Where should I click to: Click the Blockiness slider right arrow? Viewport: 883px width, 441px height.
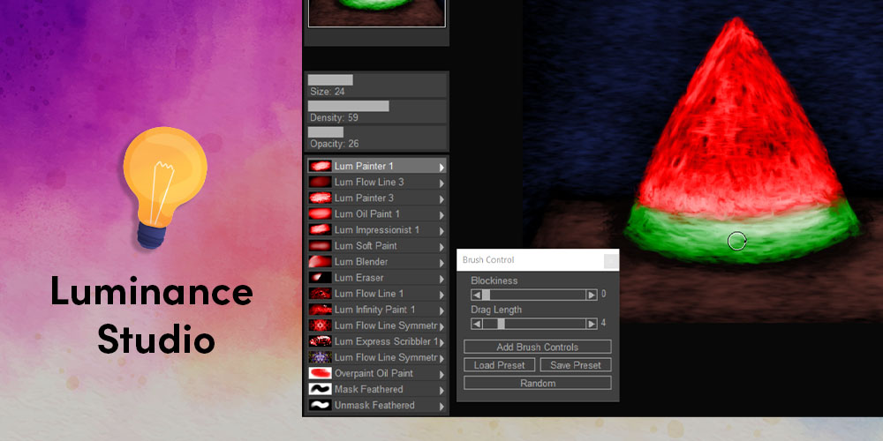click(x=592, y=295)
